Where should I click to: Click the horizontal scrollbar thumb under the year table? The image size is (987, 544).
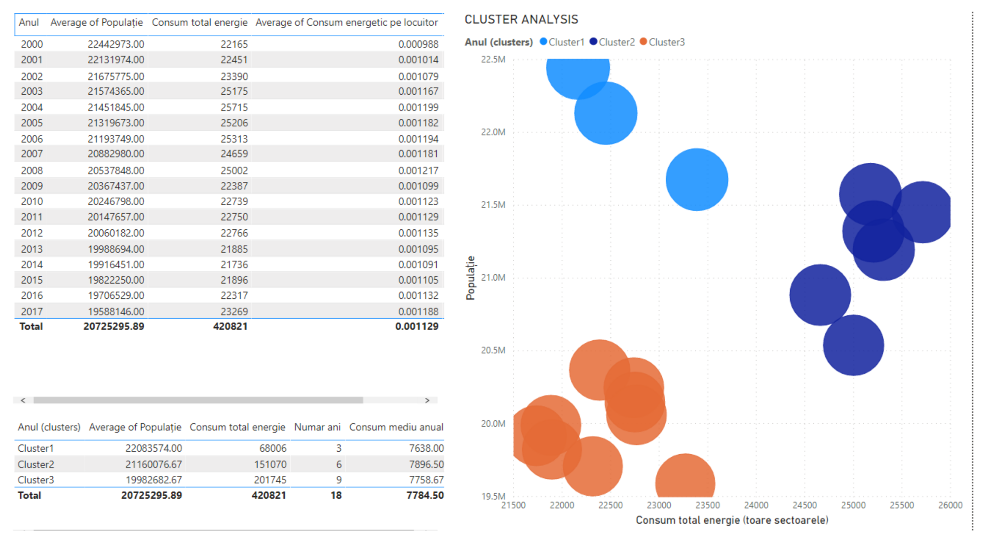[x=197, y=400]
